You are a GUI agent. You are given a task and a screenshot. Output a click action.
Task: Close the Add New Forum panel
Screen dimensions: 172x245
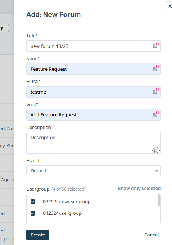170,6
